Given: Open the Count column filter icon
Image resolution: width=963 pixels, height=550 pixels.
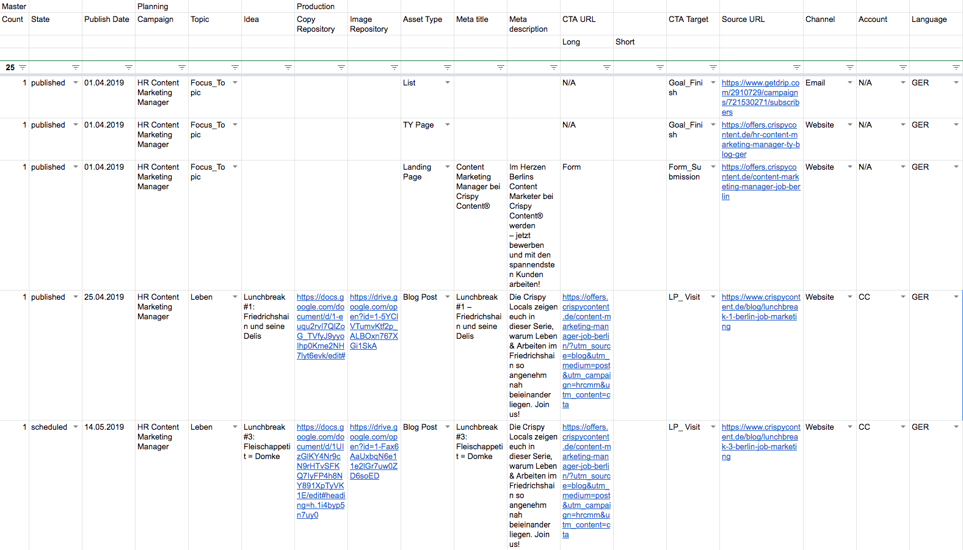Looking at the screenshot, I should (x=23, y=67).
